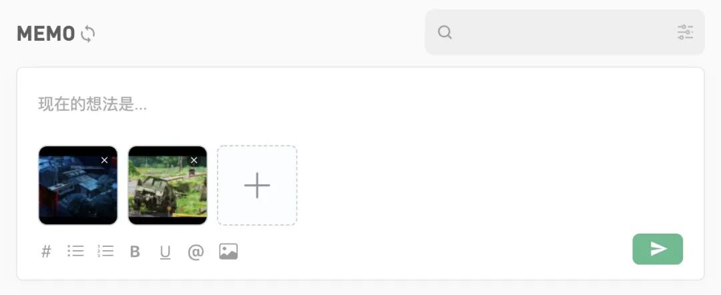Click the sync refresh icon beside MEMO

[87, 33]
